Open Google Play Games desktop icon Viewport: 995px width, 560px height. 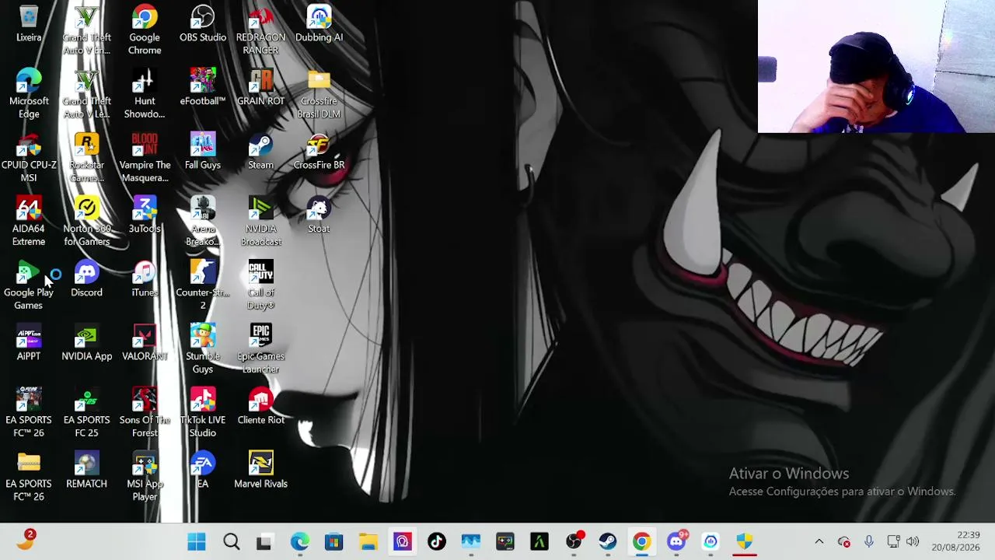coord(29,285)
